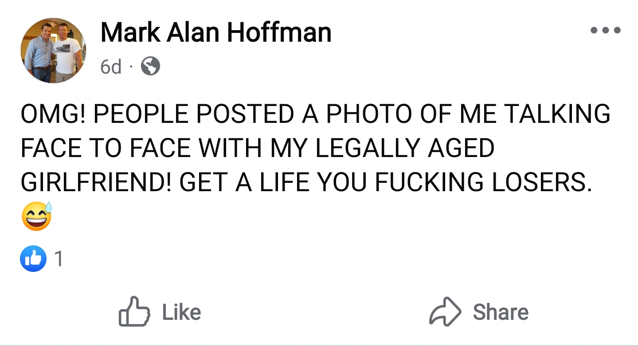Click the first line starting OMG! PEOPLE POSTED
This screenshot has width=638, height=346.
click(315, 114)
